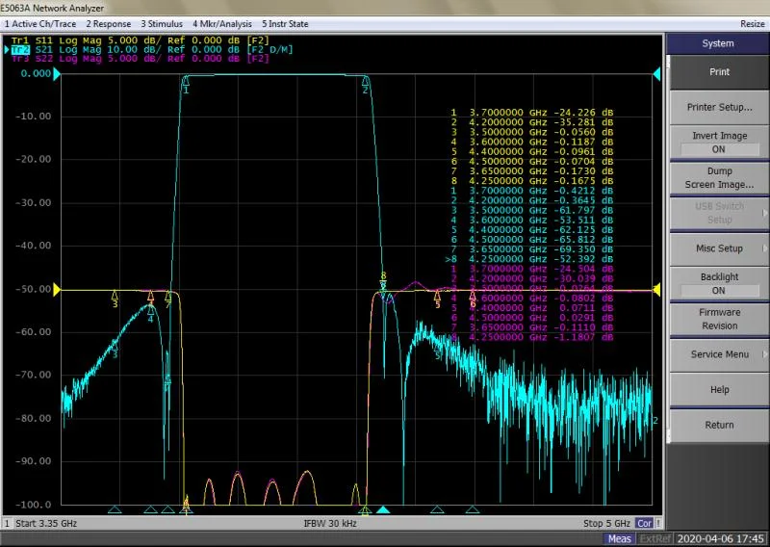The width and height of the screenshot is (770, 547).
Task: Toggle the Backlight ON softkey
Action: (718, 283)
